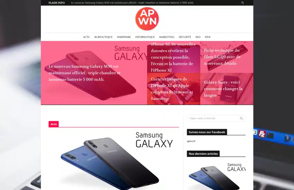Open flash info Samsung Galaxy M30 headline
The image size is (294, 190).
(x=132, y=3)
